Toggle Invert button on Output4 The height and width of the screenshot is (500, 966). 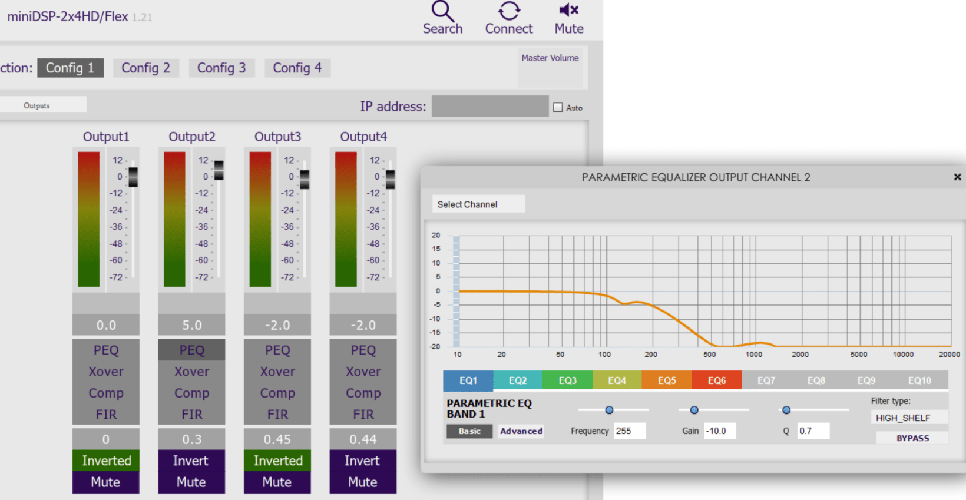pyautogui.click(x=363, y=461)
